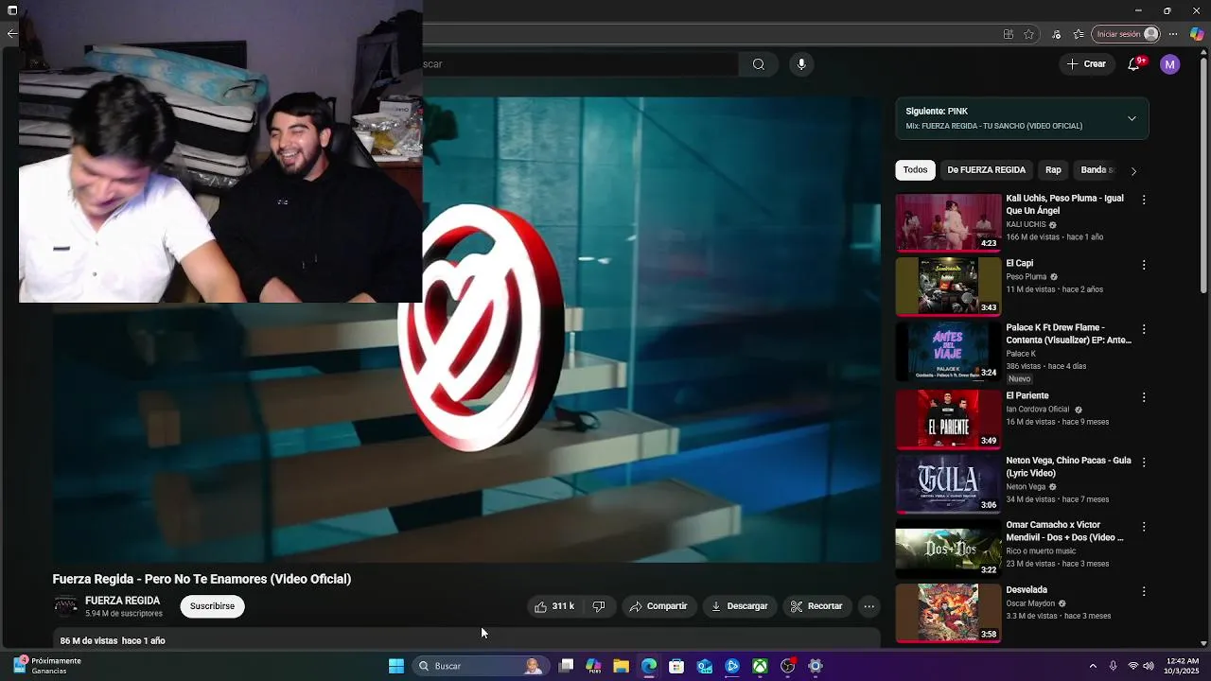Open options menu for Dos + Dos
The image size is (1211, 681).
coord(1144,526)
